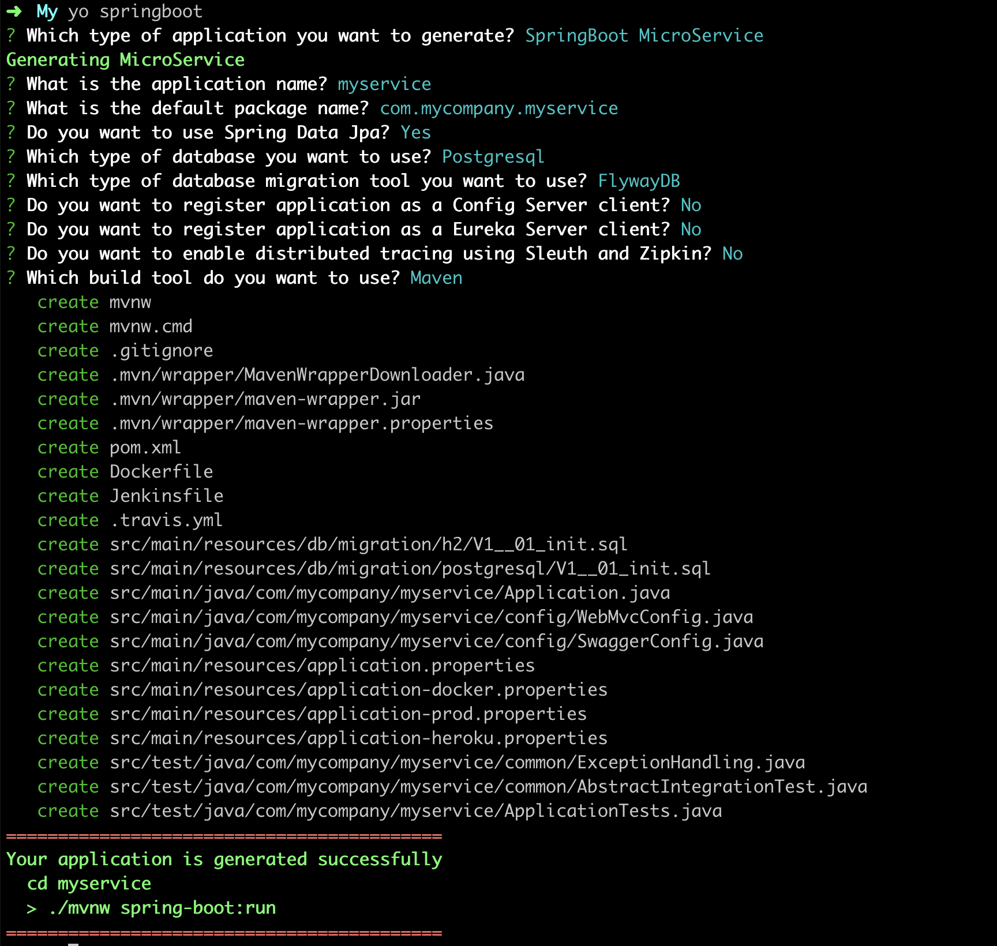Select the '.gitignore' file entry

[162, 351]
